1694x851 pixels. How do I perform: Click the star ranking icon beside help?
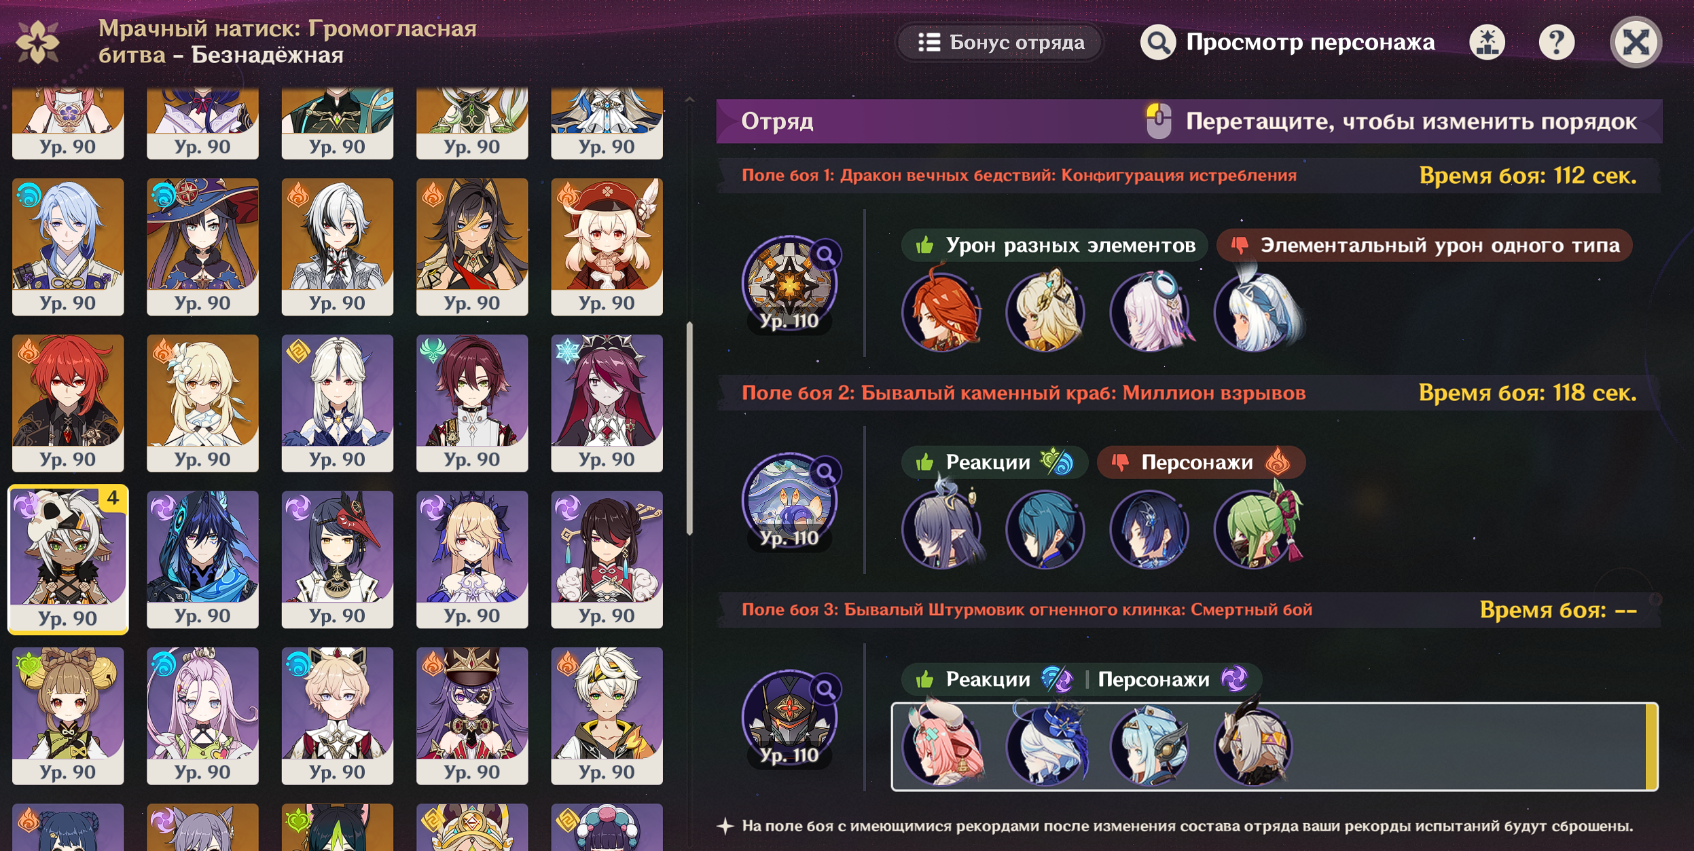pos(1487,42)
